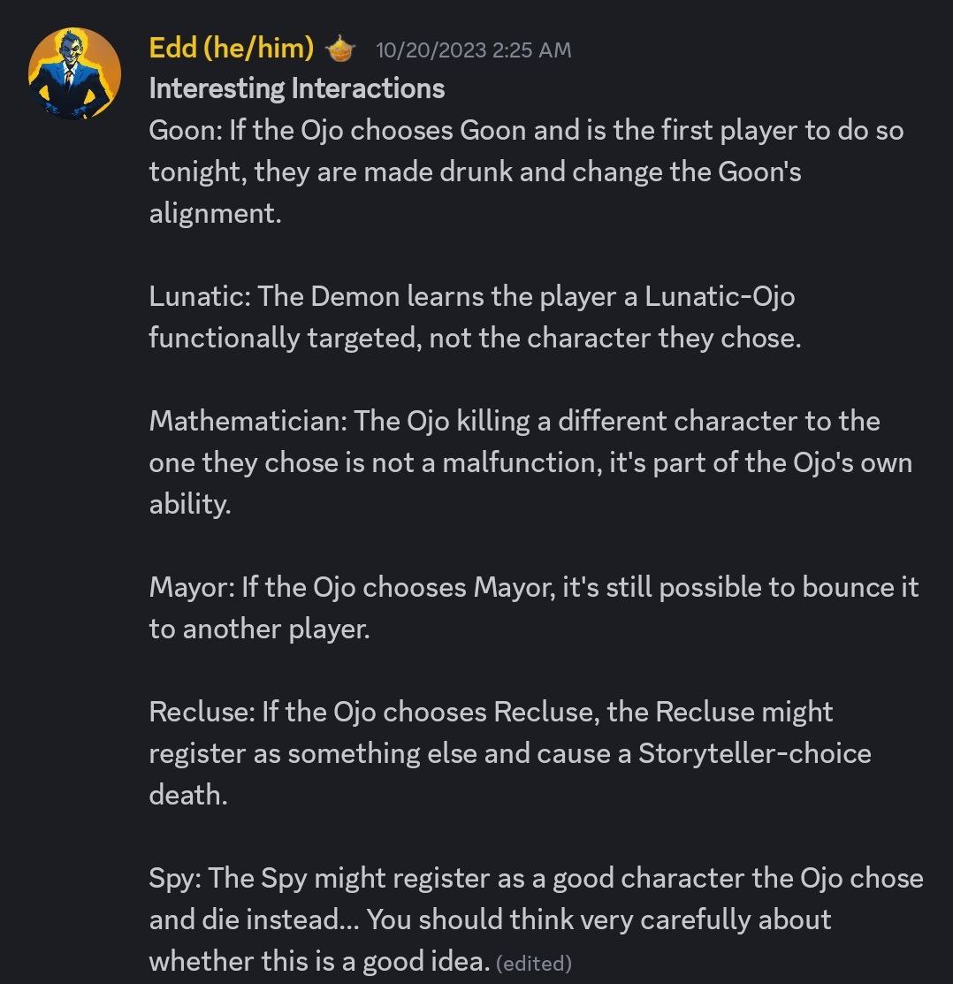Click the word "death." ending Recluse paragraph
Viewport: 953px width, 984px height.
pos(188,795)
